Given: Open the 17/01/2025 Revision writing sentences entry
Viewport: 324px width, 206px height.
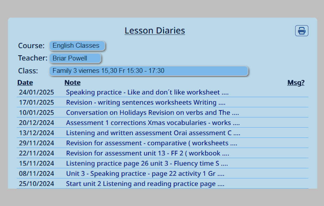Looking at the screenshot, I should point(146,102).
